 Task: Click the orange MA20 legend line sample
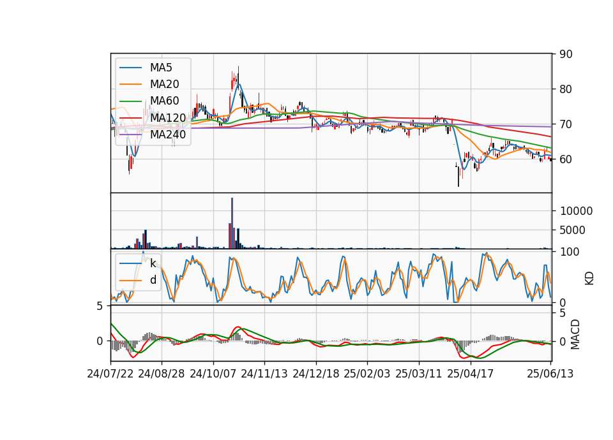[x=130, y=84]
